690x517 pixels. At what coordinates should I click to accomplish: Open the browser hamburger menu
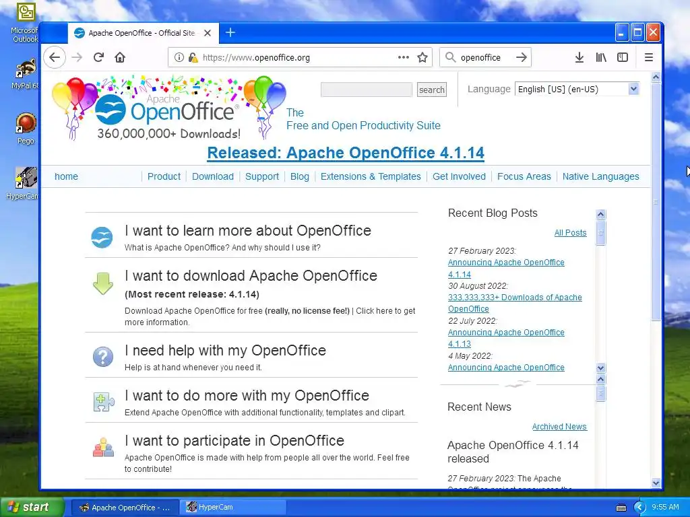tap(649, 57)
